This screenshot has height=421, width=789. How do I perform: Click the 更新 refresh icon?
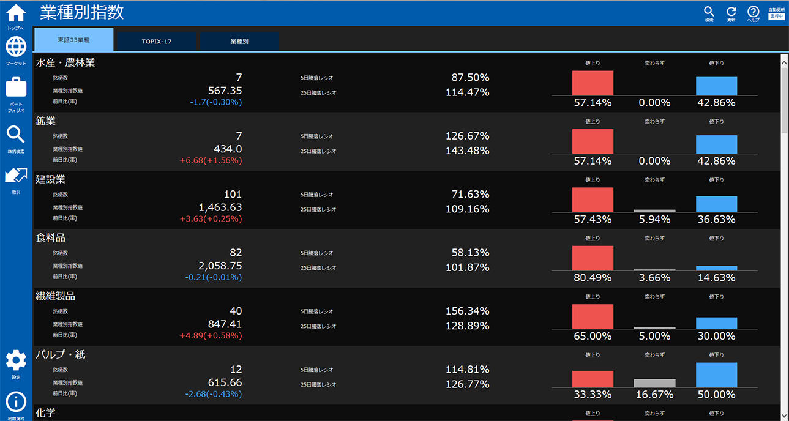click(x=731, y=12)
